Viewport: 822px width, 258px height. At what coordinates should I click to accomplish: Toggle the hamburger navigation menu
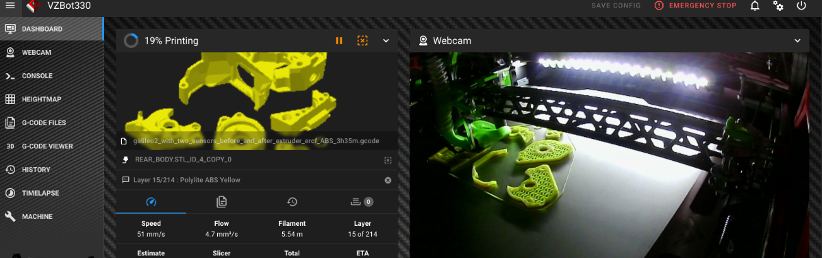click(10, 5)
